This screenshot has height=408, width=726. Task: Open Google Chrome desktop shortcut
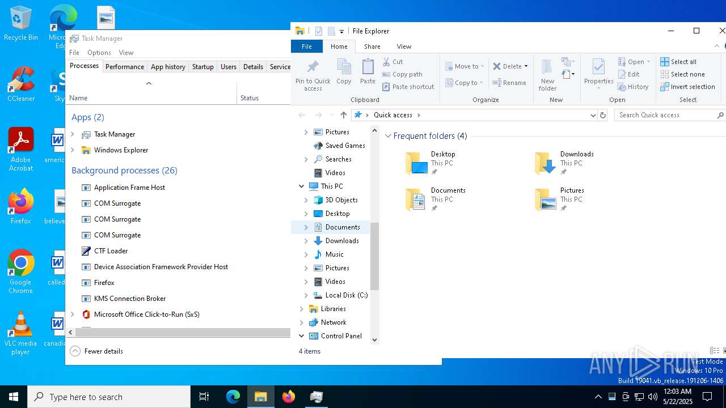(20, 271)
